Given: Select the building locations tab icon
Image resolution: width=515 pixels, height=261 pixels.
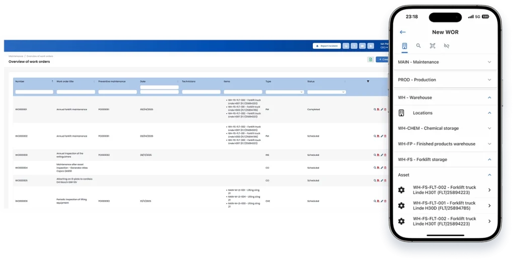Looking at the screenshot, I should coord(404,46).
